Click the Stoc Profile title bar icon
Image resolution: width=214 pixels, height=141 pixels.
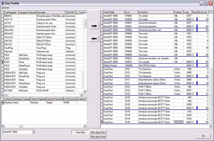point(3,2)
